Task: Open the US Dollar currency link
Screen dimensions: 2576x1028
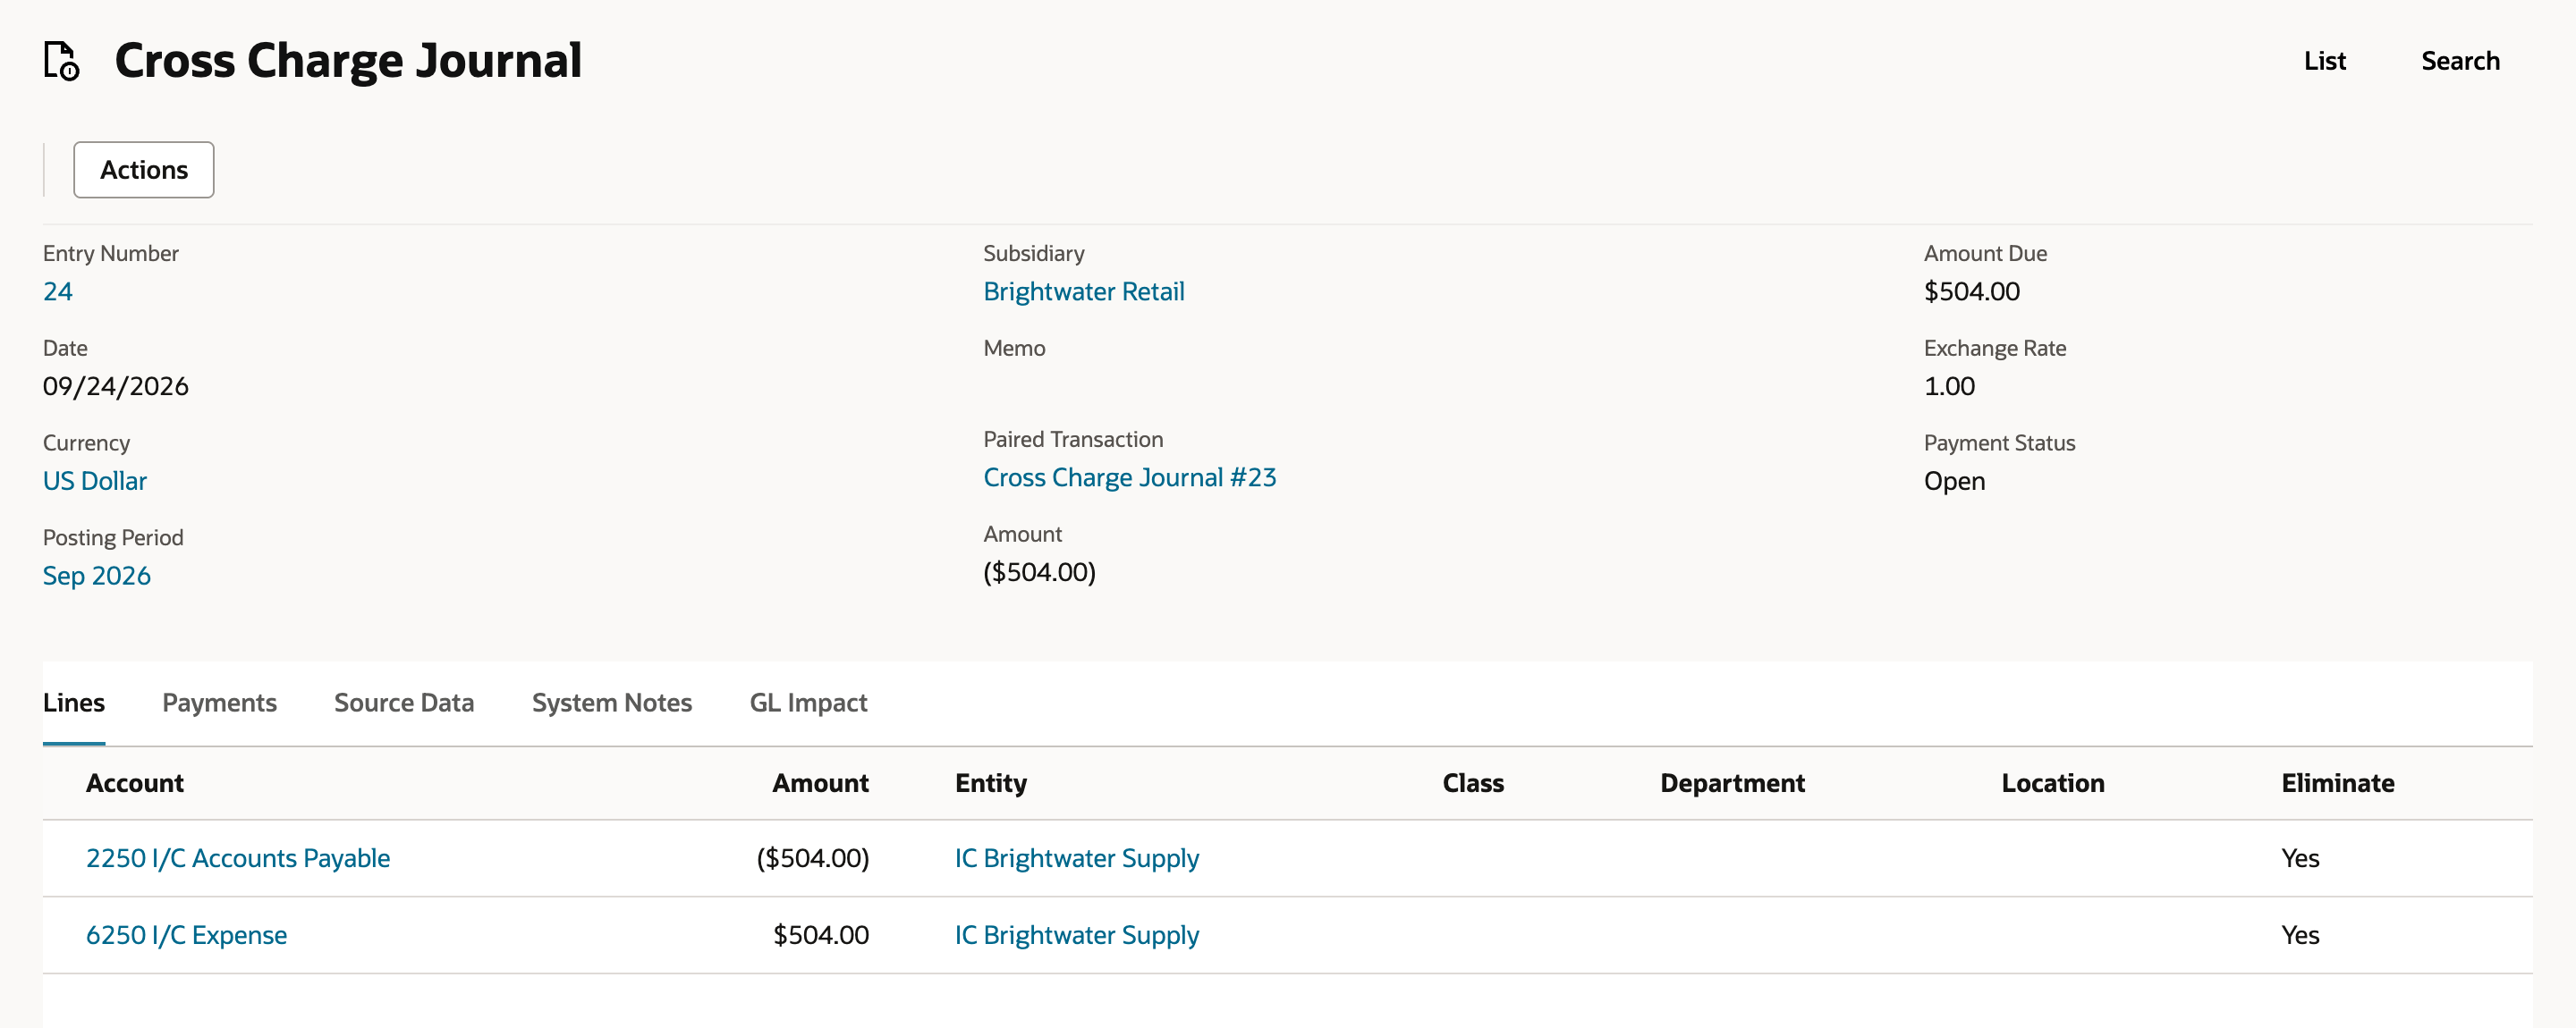Action: tap(95, 482)
